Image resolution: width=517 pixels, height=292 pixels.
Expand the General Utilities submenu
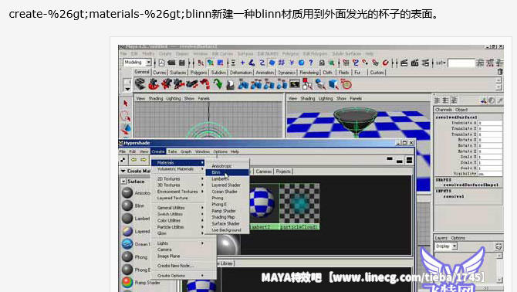[178, 208]
